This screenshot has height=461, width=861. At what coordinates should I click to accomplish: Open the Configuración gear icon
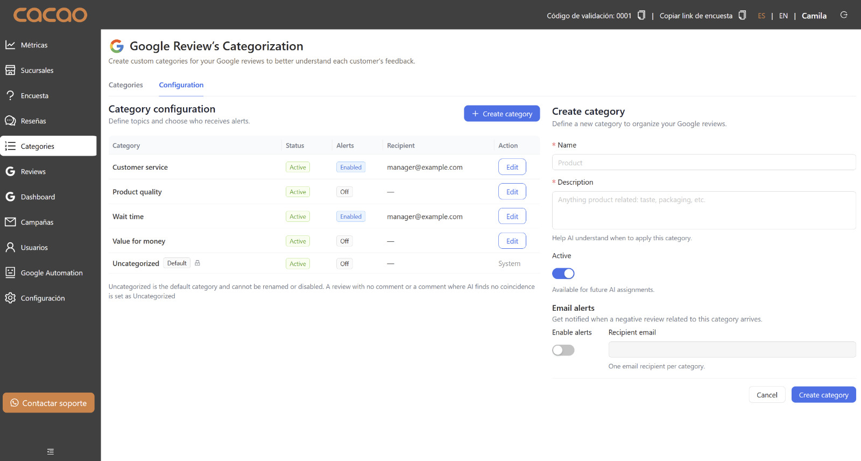coord(10,298)
